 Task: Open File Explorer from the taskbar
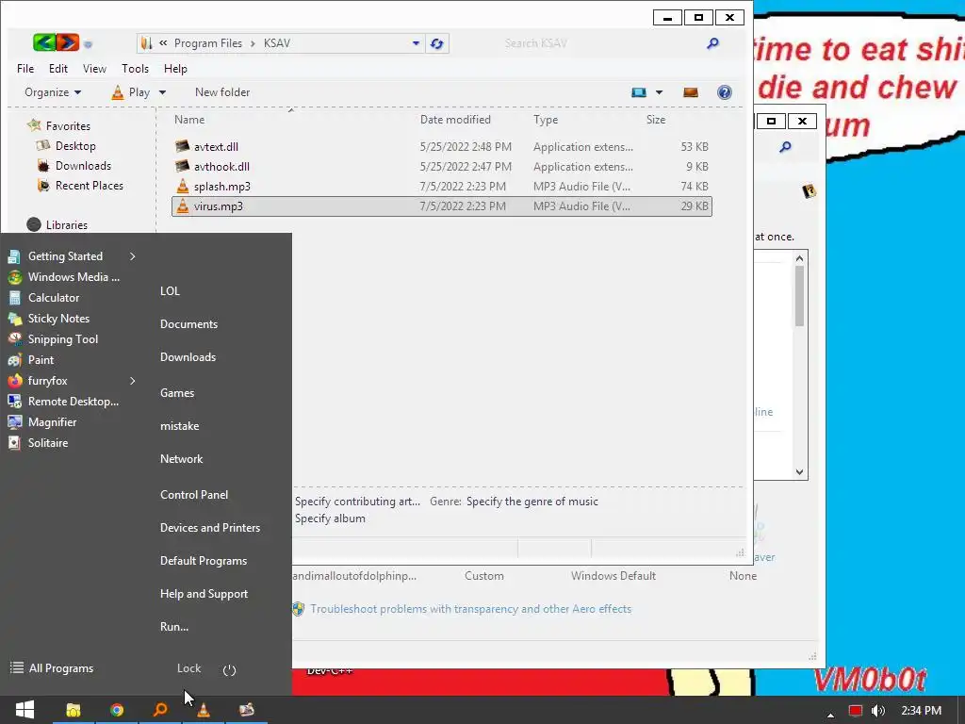click(x=74, y=710)
